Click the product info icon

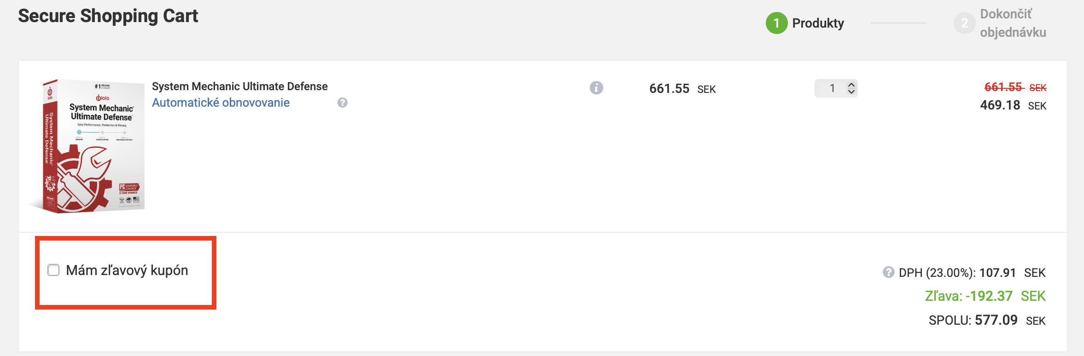[596, 88]
